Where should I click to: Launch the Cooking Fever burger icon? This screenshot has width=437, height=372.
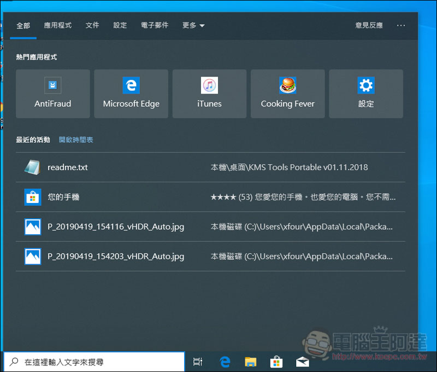point(288,85)
